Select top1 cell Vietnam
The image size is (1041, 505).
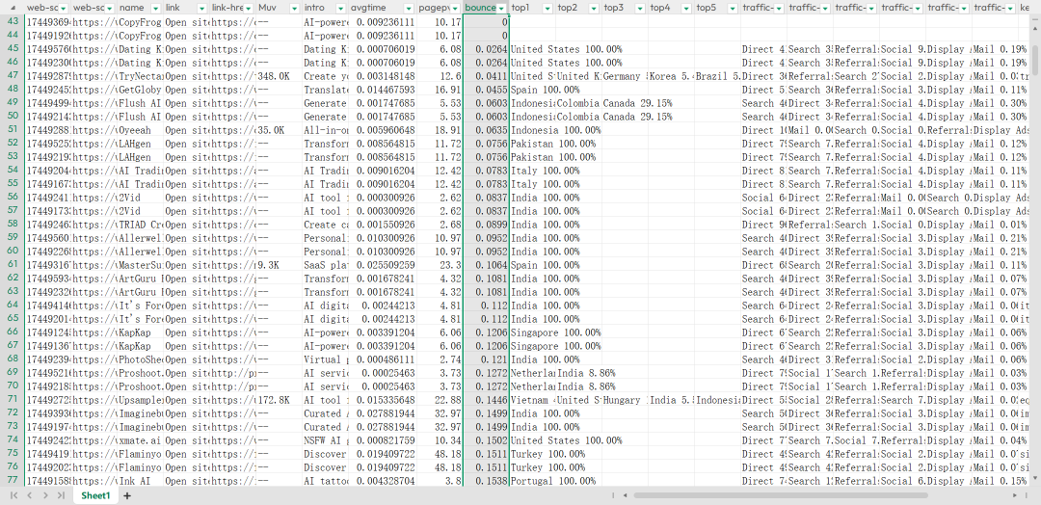[x=532, y=400]
